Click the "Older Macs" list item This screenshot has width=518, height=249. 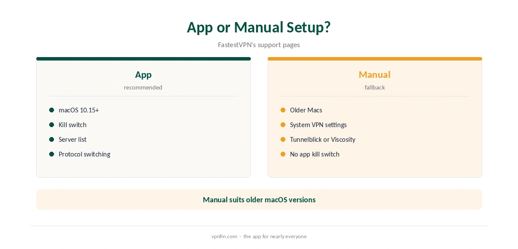306,110
